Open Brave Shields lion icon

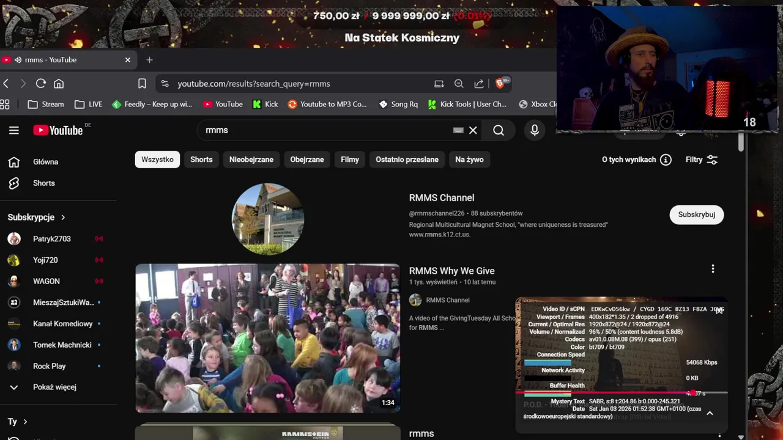501,83
